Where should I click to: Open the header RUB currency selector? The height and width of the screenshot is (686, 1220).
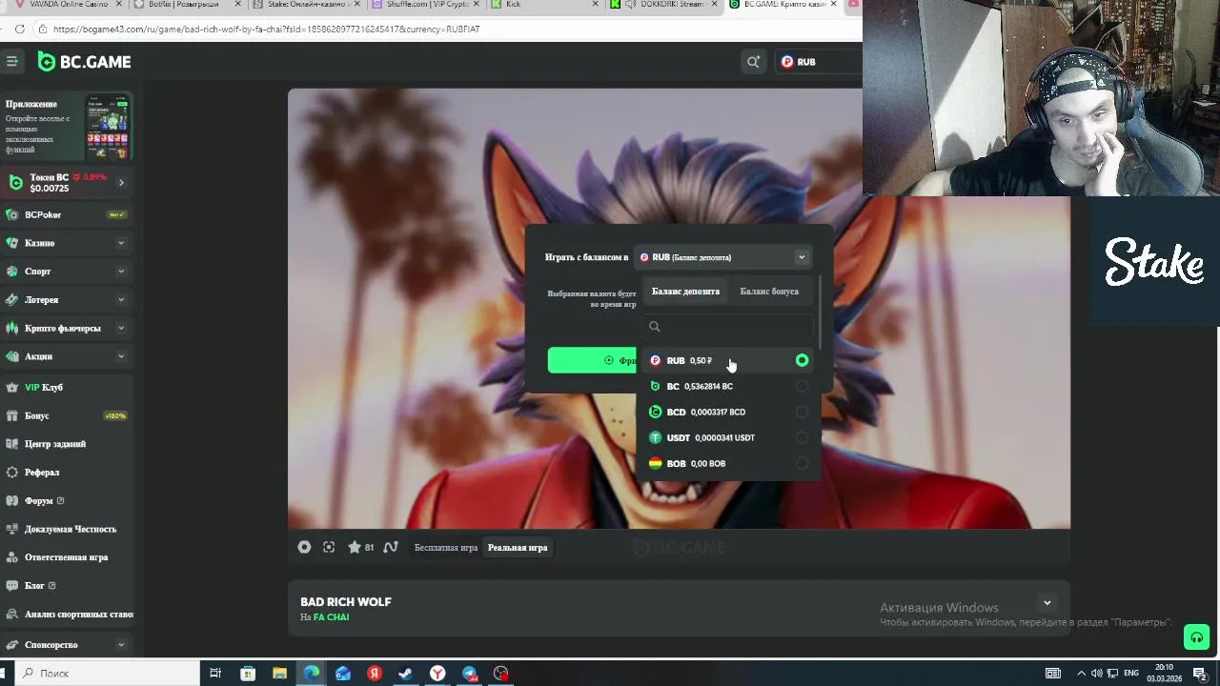coord(818,62)
